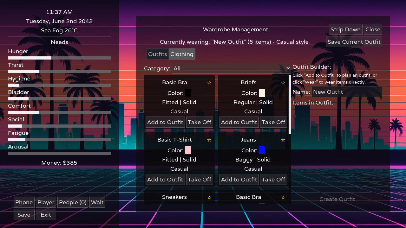Click the Thirst need bar
Screen dimensions: 406x228
pos(59,72)
